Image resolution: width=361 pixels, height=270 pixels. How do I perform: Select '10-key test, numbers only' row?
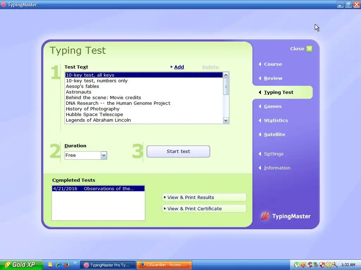[x=144, y=81]
